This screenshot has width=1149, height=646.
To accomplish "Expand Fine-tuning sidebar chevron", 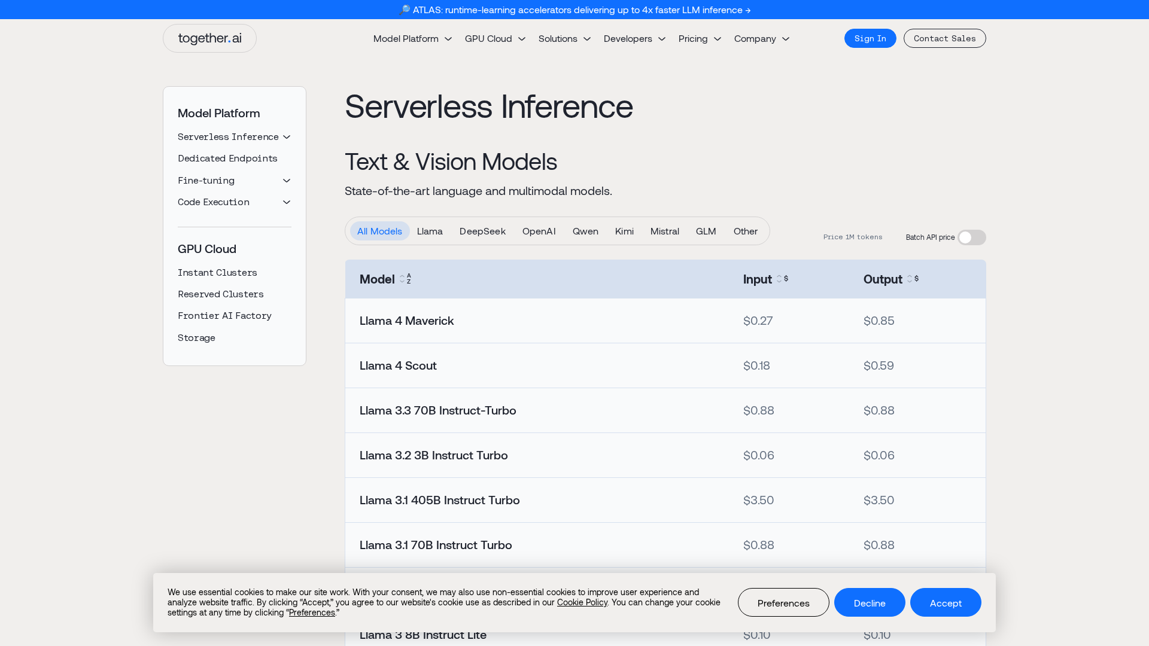I will tap(287, 181).
